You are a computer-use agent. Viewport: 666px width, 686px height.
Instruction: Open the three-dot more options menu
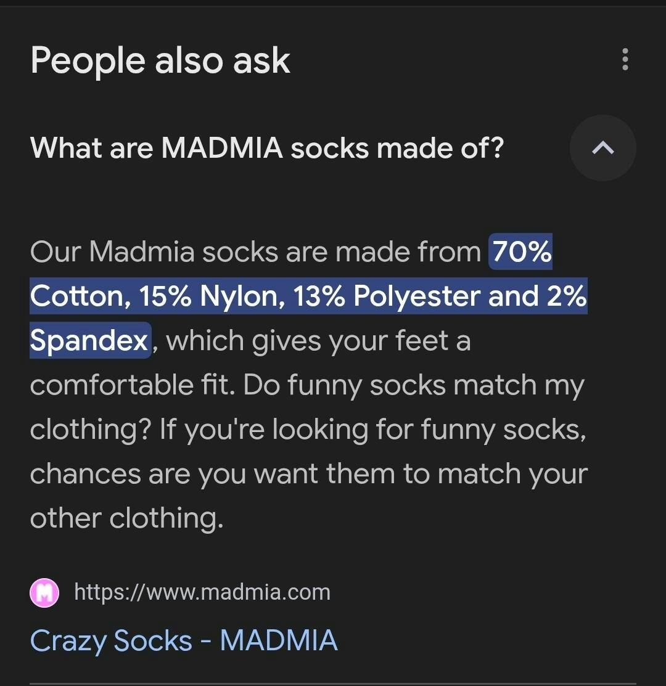pos(625,59)
